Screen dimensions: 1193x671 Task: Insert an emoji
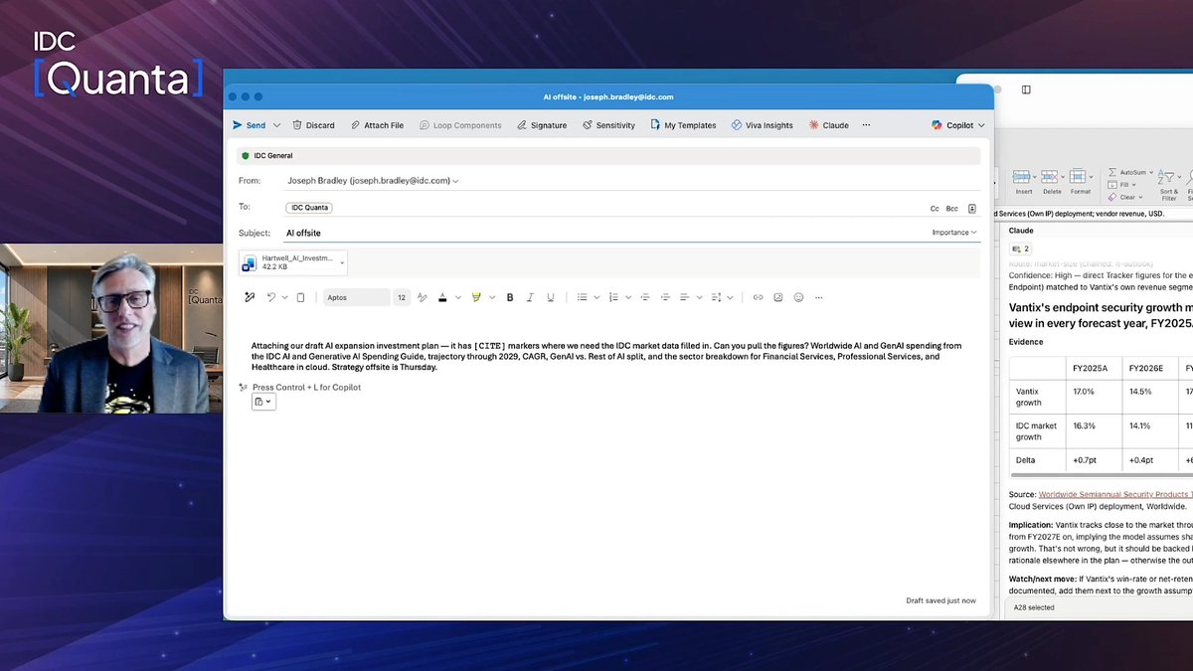pos(798,297)
